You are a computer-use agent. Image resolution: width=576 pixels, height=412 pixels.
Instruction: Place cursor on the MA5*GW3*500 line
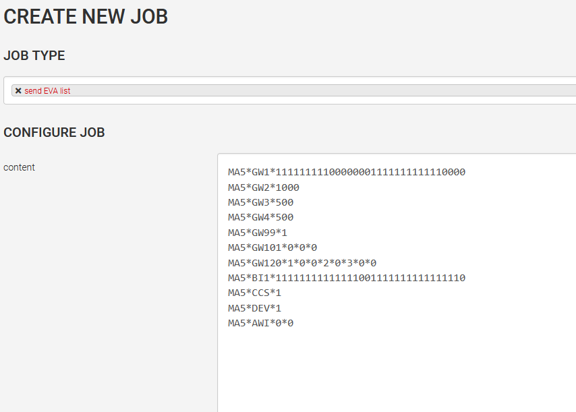pos(260,202)
